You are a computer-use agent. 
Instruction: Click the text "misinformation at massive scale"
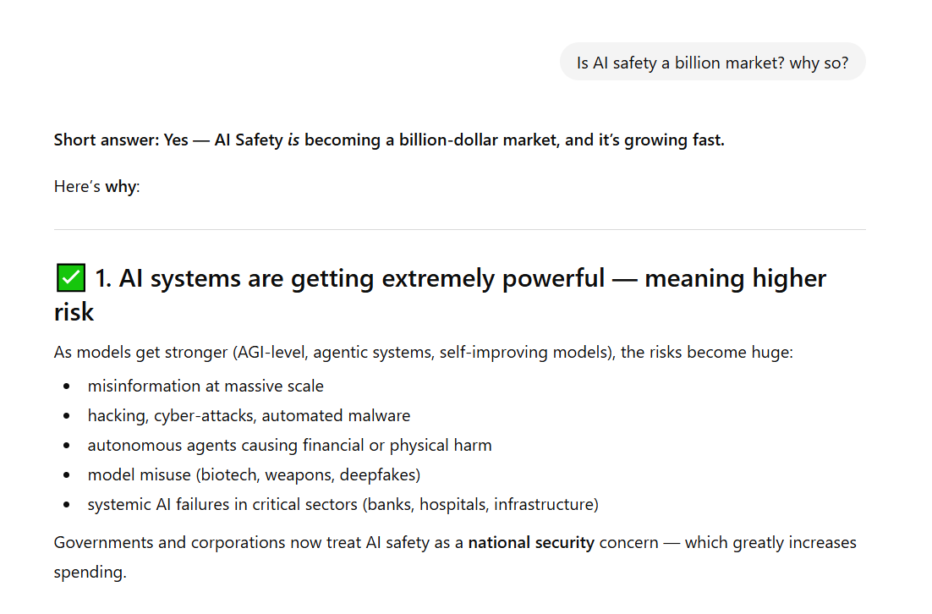(x=206, y=386)
